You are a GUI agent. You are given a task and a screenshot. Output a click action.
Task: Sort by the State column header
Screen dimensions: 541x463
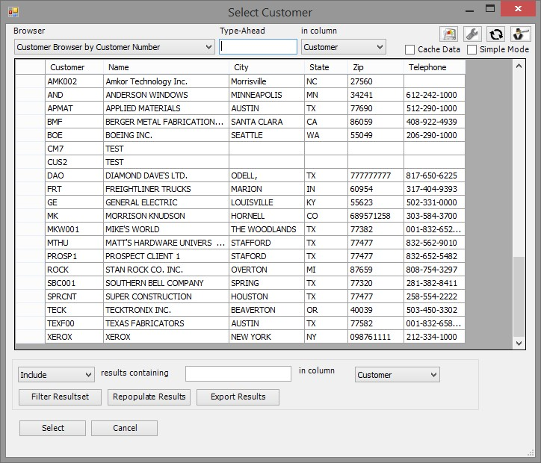click(x=326, y=67)
